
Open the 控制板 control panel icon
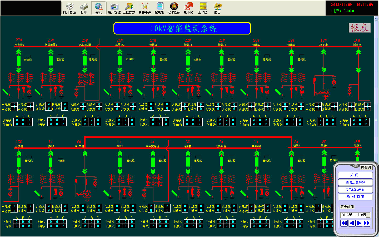tap(159, 8)
